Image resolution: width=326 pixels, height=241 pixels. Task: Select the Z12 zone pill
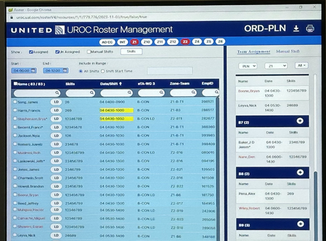tap(173, 42)
